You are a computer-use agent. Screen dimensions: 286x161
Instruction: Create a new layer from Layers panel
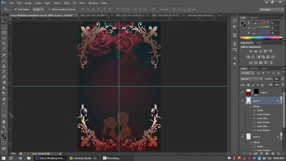pos(273,154)
